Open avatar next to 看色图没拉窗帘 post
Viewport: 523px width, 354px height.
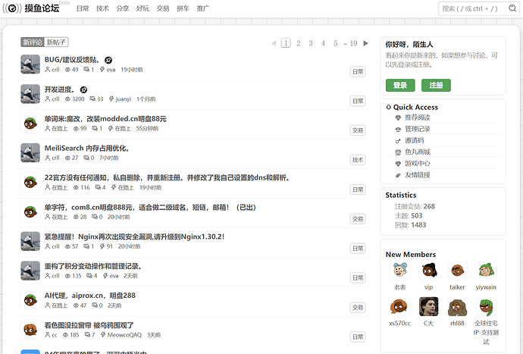pyautogui.click(x=30, y=330)
